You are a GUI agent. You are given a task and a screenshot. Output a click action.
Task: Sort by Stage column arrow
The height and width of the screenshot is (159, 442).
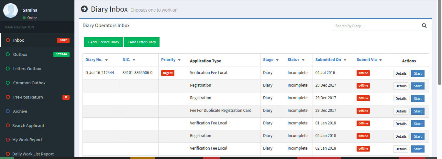pyautogui.click(x=277, y=60)
